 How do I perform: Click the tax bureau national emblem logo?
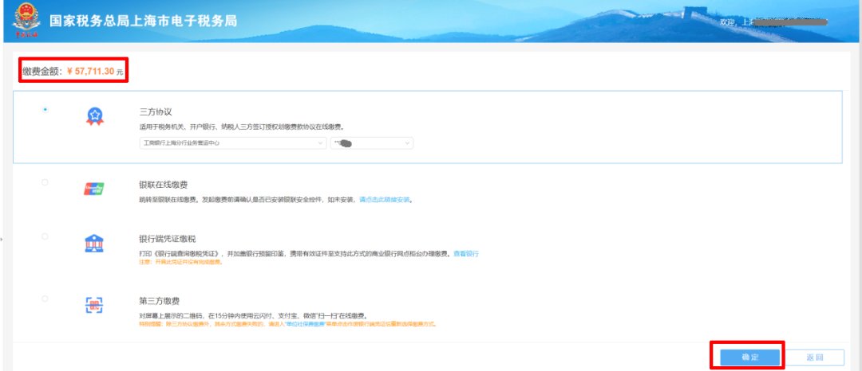[25, 21]
